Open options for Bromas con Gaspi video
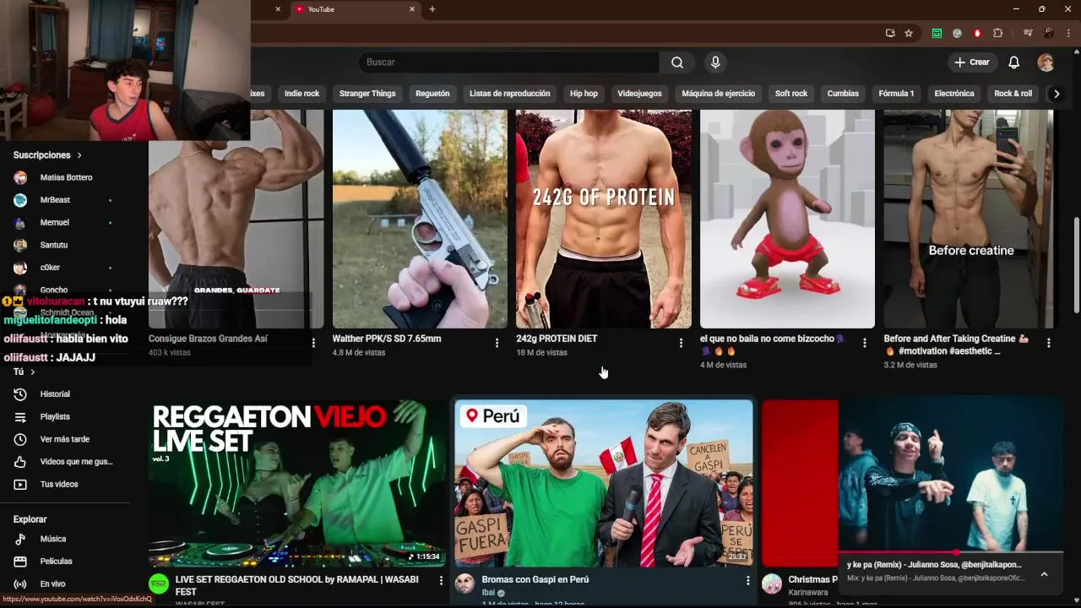1081x608 pixels. [747, 581]
